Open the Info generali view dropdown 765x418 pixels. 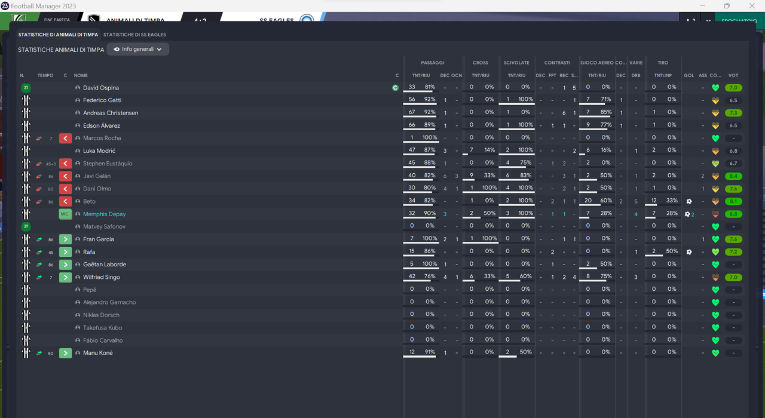(x=138, y=50)
